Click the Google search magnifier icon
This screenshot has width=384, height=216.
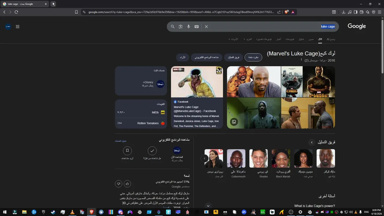click(172, 26)
